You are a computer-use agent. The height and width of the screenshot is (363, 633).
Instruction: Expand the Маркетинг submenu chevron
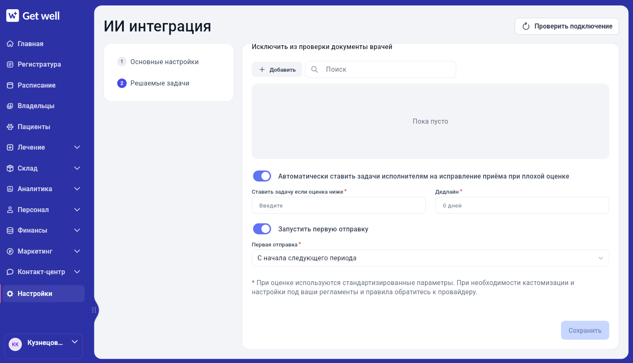click(x=77, y=251)
